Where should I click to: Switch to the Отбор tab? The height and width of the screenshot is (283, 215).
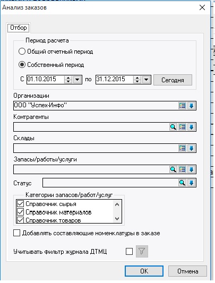point(19,28)
